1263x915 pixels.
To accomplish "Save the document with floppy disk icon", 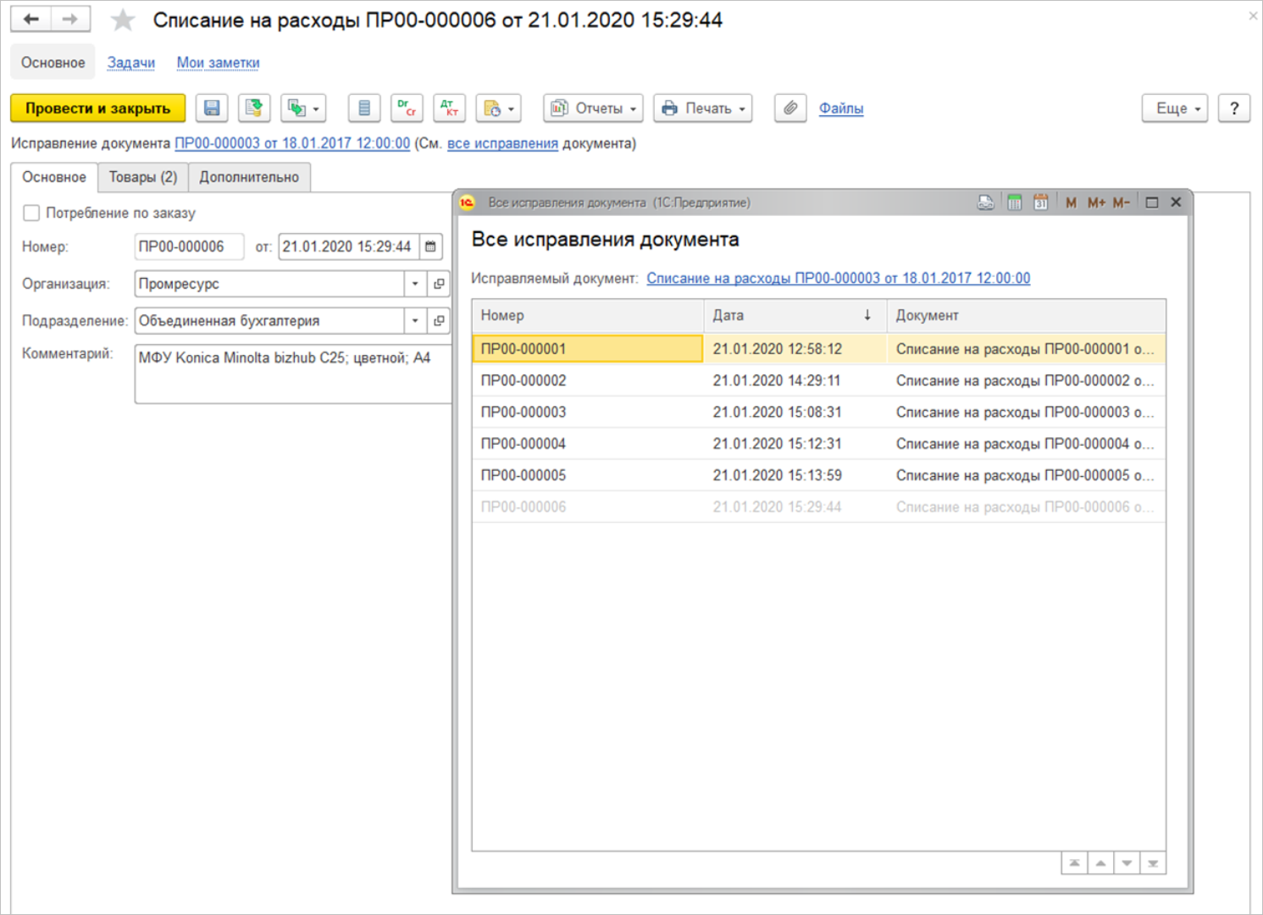I will click(x=212, y=108).
